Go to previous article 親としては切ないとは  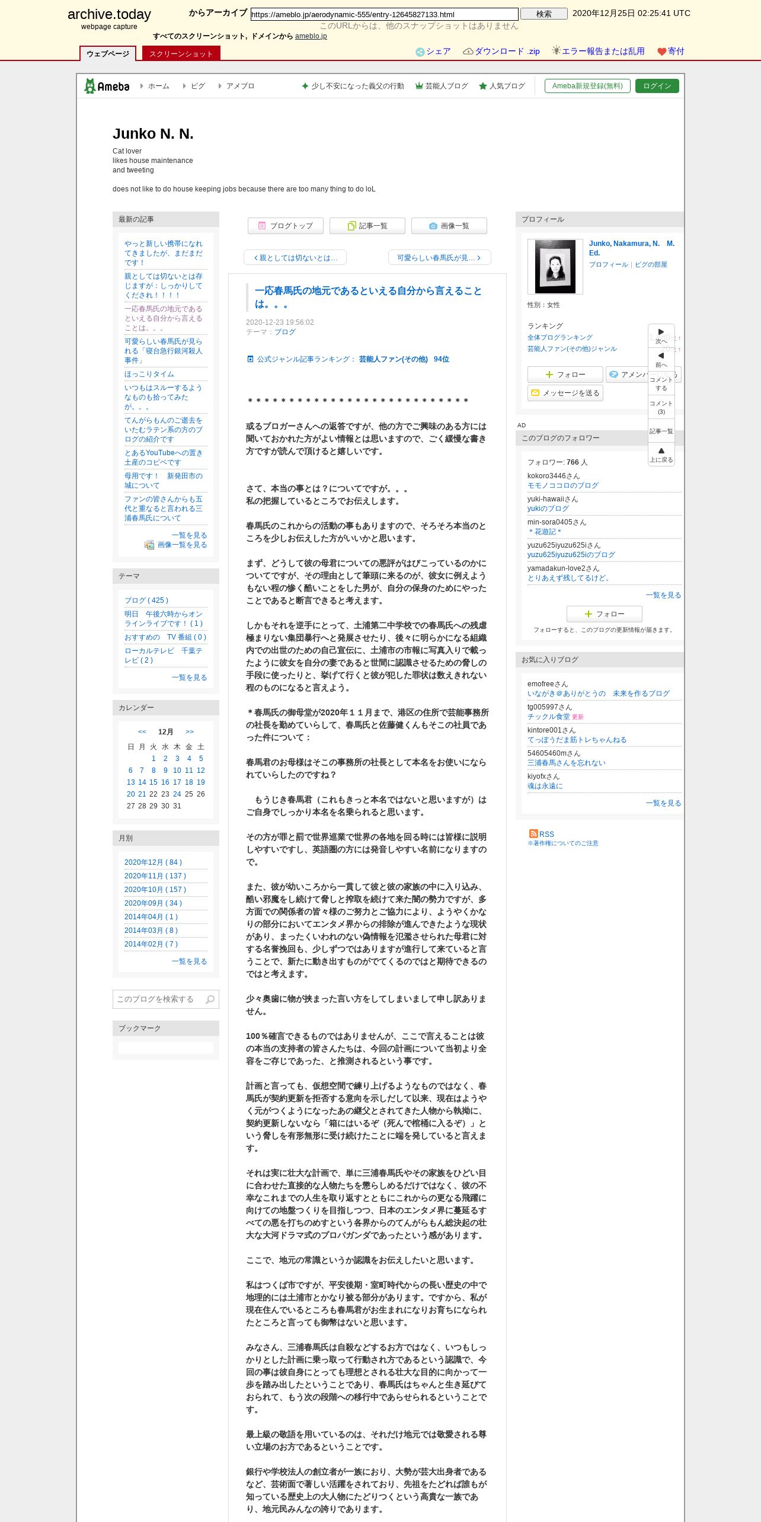295,258
